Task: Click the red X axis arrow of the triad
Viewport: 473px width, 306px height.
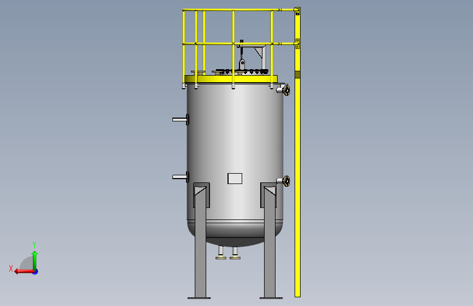Action: (x=23, y=272)
